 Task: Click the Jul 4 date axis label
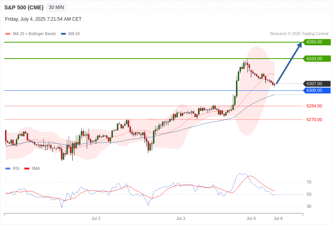coord(251,218)
